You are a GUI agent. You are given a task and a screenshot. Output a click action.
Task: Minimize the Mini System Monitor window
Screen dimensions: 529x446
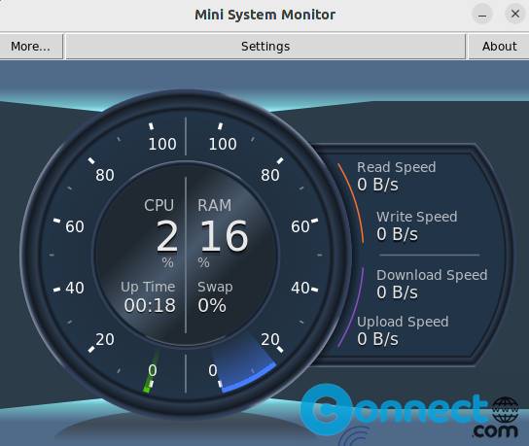click(x=482, y=15)
